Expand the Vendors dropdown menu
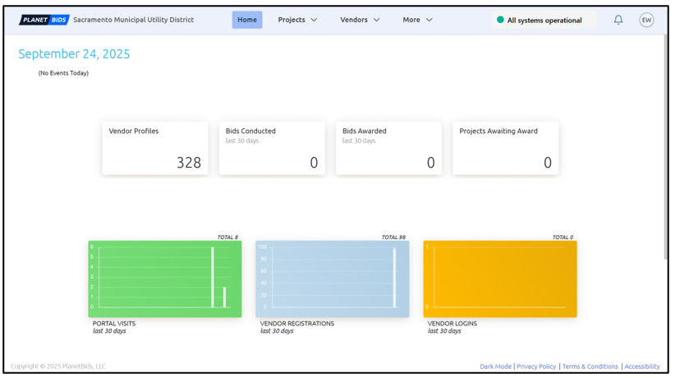The height and width of the screenshot is (378, 675). (x=360, y=20)
